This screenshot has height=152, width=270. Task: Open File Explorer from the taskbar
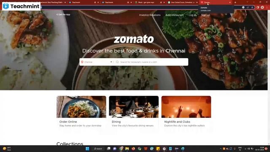click(127, 149)
